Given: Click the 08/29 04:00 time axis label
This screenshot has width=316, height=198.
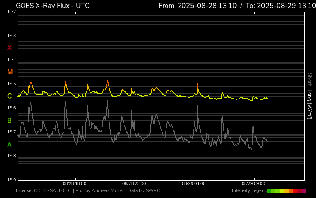Looking at the screenshot, I should pyautogui.click(x=194, y=184).
